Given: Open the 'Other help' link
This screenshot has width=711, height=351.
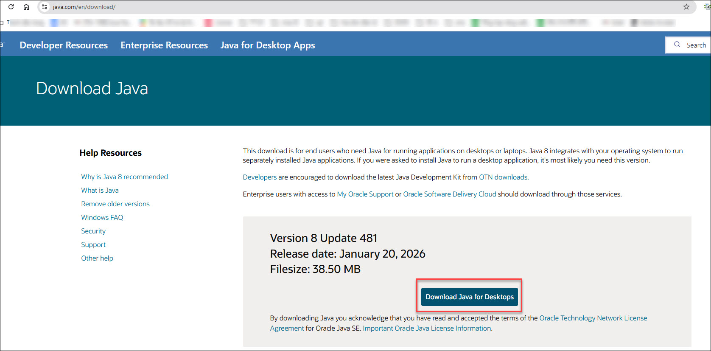Looking at the screenshot, I should [97, 258].
